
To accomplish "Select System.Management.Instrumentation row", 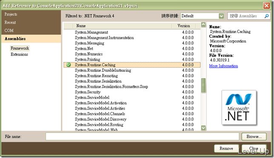I will pyautogui.click(x=132, y=38).
